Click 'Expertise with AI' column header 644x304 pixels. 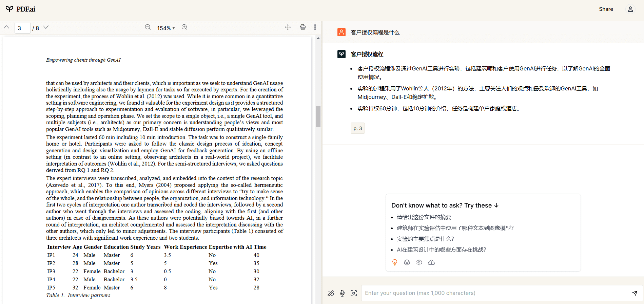[230, 247]
